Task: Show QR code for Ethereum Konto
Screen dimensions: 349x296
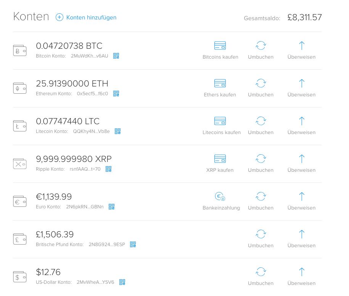Action: [116, 94]
